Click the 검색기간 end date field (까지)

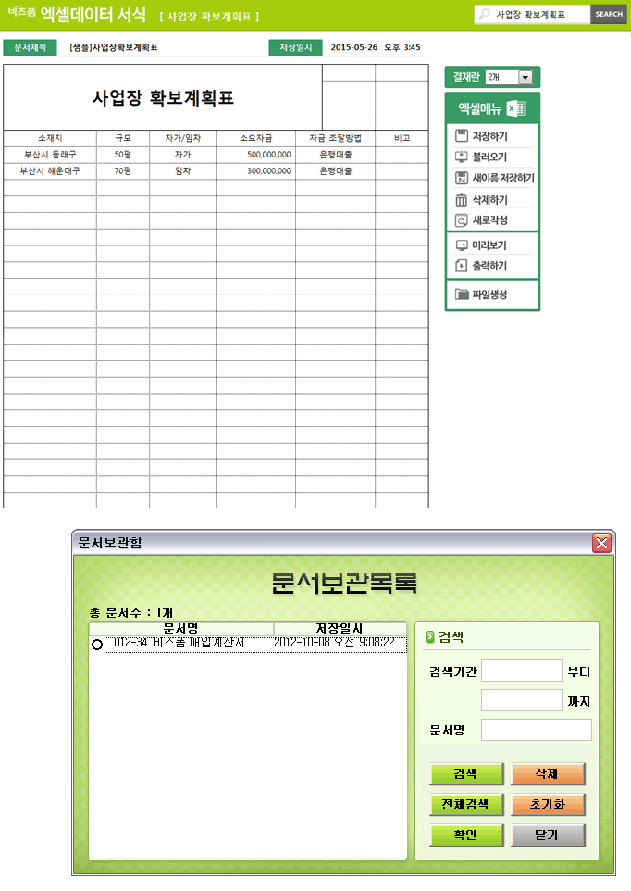(x=522, y=700)
